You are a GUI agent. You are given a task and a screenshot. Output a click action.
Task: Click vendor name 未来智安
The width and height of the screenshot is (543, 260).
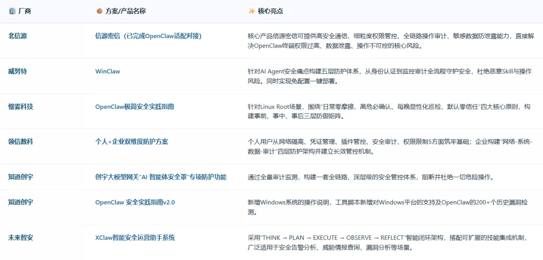coord(21,238)
